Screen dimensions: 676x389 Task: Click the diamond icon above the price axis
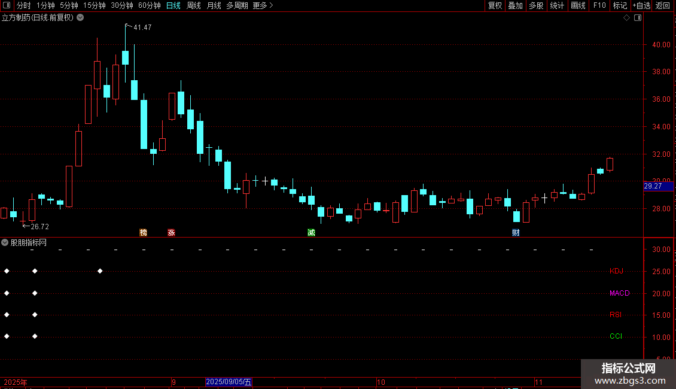click(627, 18)
